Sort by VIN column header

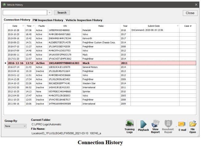pos(65,26)
